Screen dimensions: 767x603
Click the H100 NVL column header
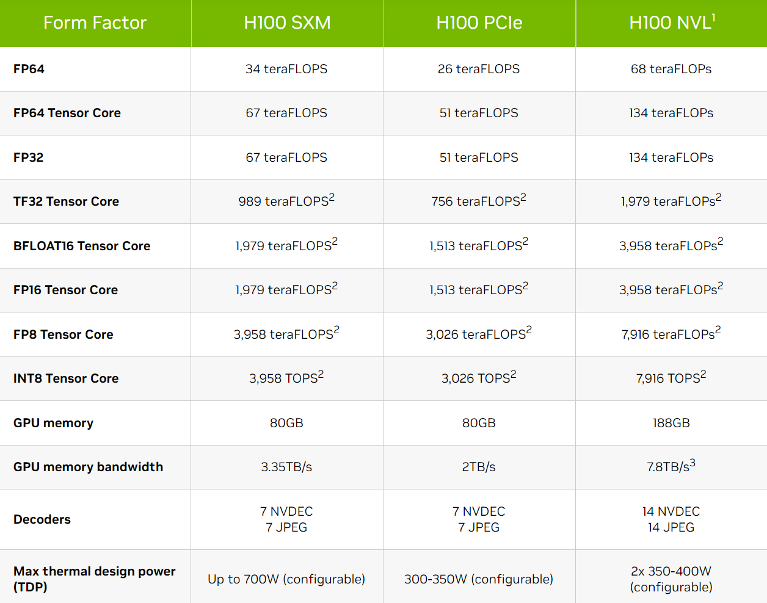tap(669, 23)
